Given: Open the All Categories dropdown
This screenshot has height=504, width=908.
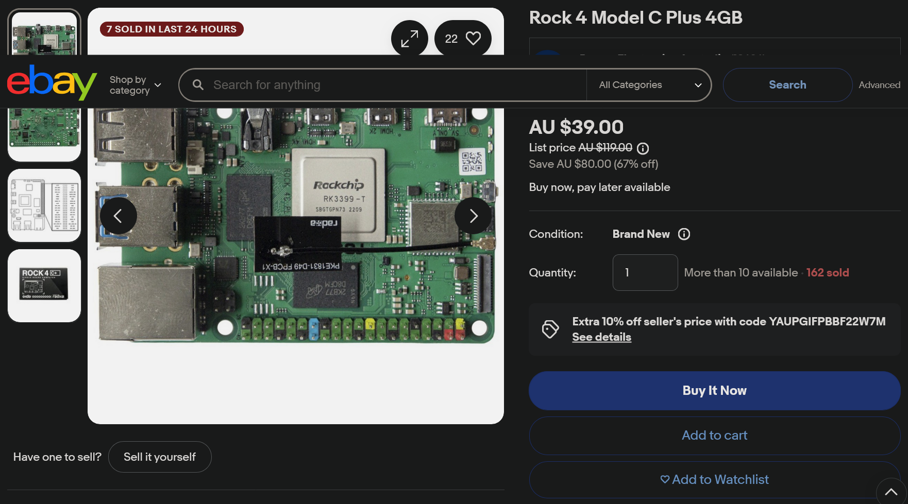Looking at the screenshot, I should point(650,85).
